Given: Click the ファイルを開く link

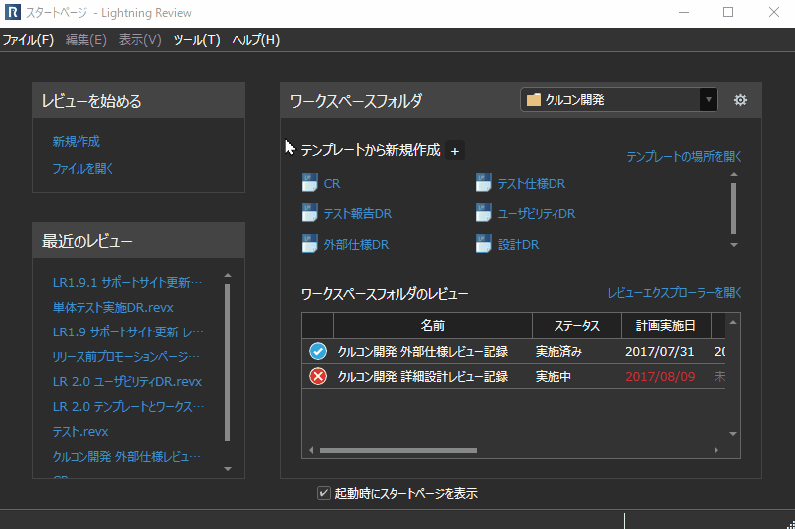Looking at the screenshot, I should click(82, 168).
